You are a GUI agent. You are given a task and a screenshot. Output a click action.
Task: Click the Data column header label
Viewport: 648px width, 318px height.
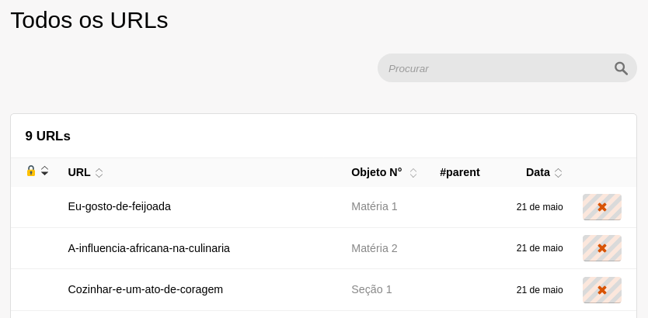coord(538,172)
